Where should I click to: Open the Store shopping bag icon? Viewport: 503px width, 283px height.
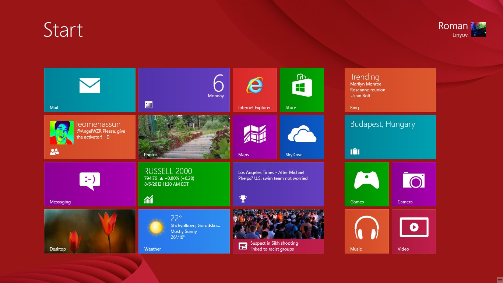click(302, 85)
